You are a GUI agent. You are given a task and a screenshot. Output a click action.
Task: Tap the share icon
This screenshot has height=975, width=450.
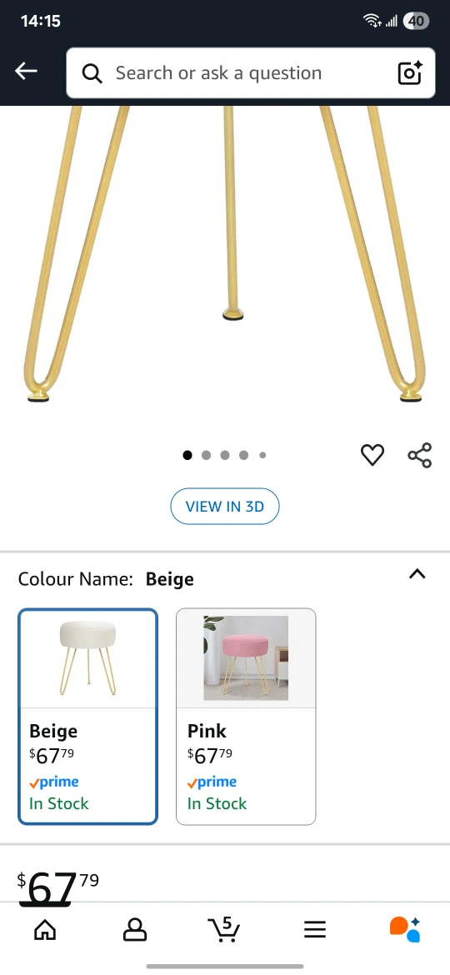[419, 455]
